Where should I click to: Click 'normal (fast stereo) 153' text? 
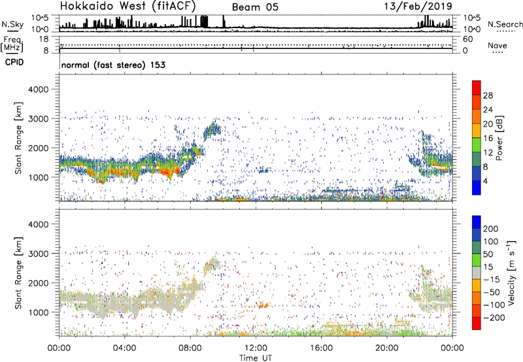pyautogui.click(x=113, y=65)
